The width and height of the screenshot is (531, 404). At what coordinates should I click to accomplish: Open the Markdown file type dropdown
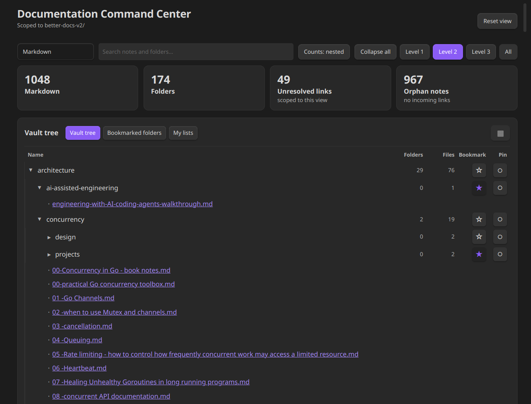point(55,52)
